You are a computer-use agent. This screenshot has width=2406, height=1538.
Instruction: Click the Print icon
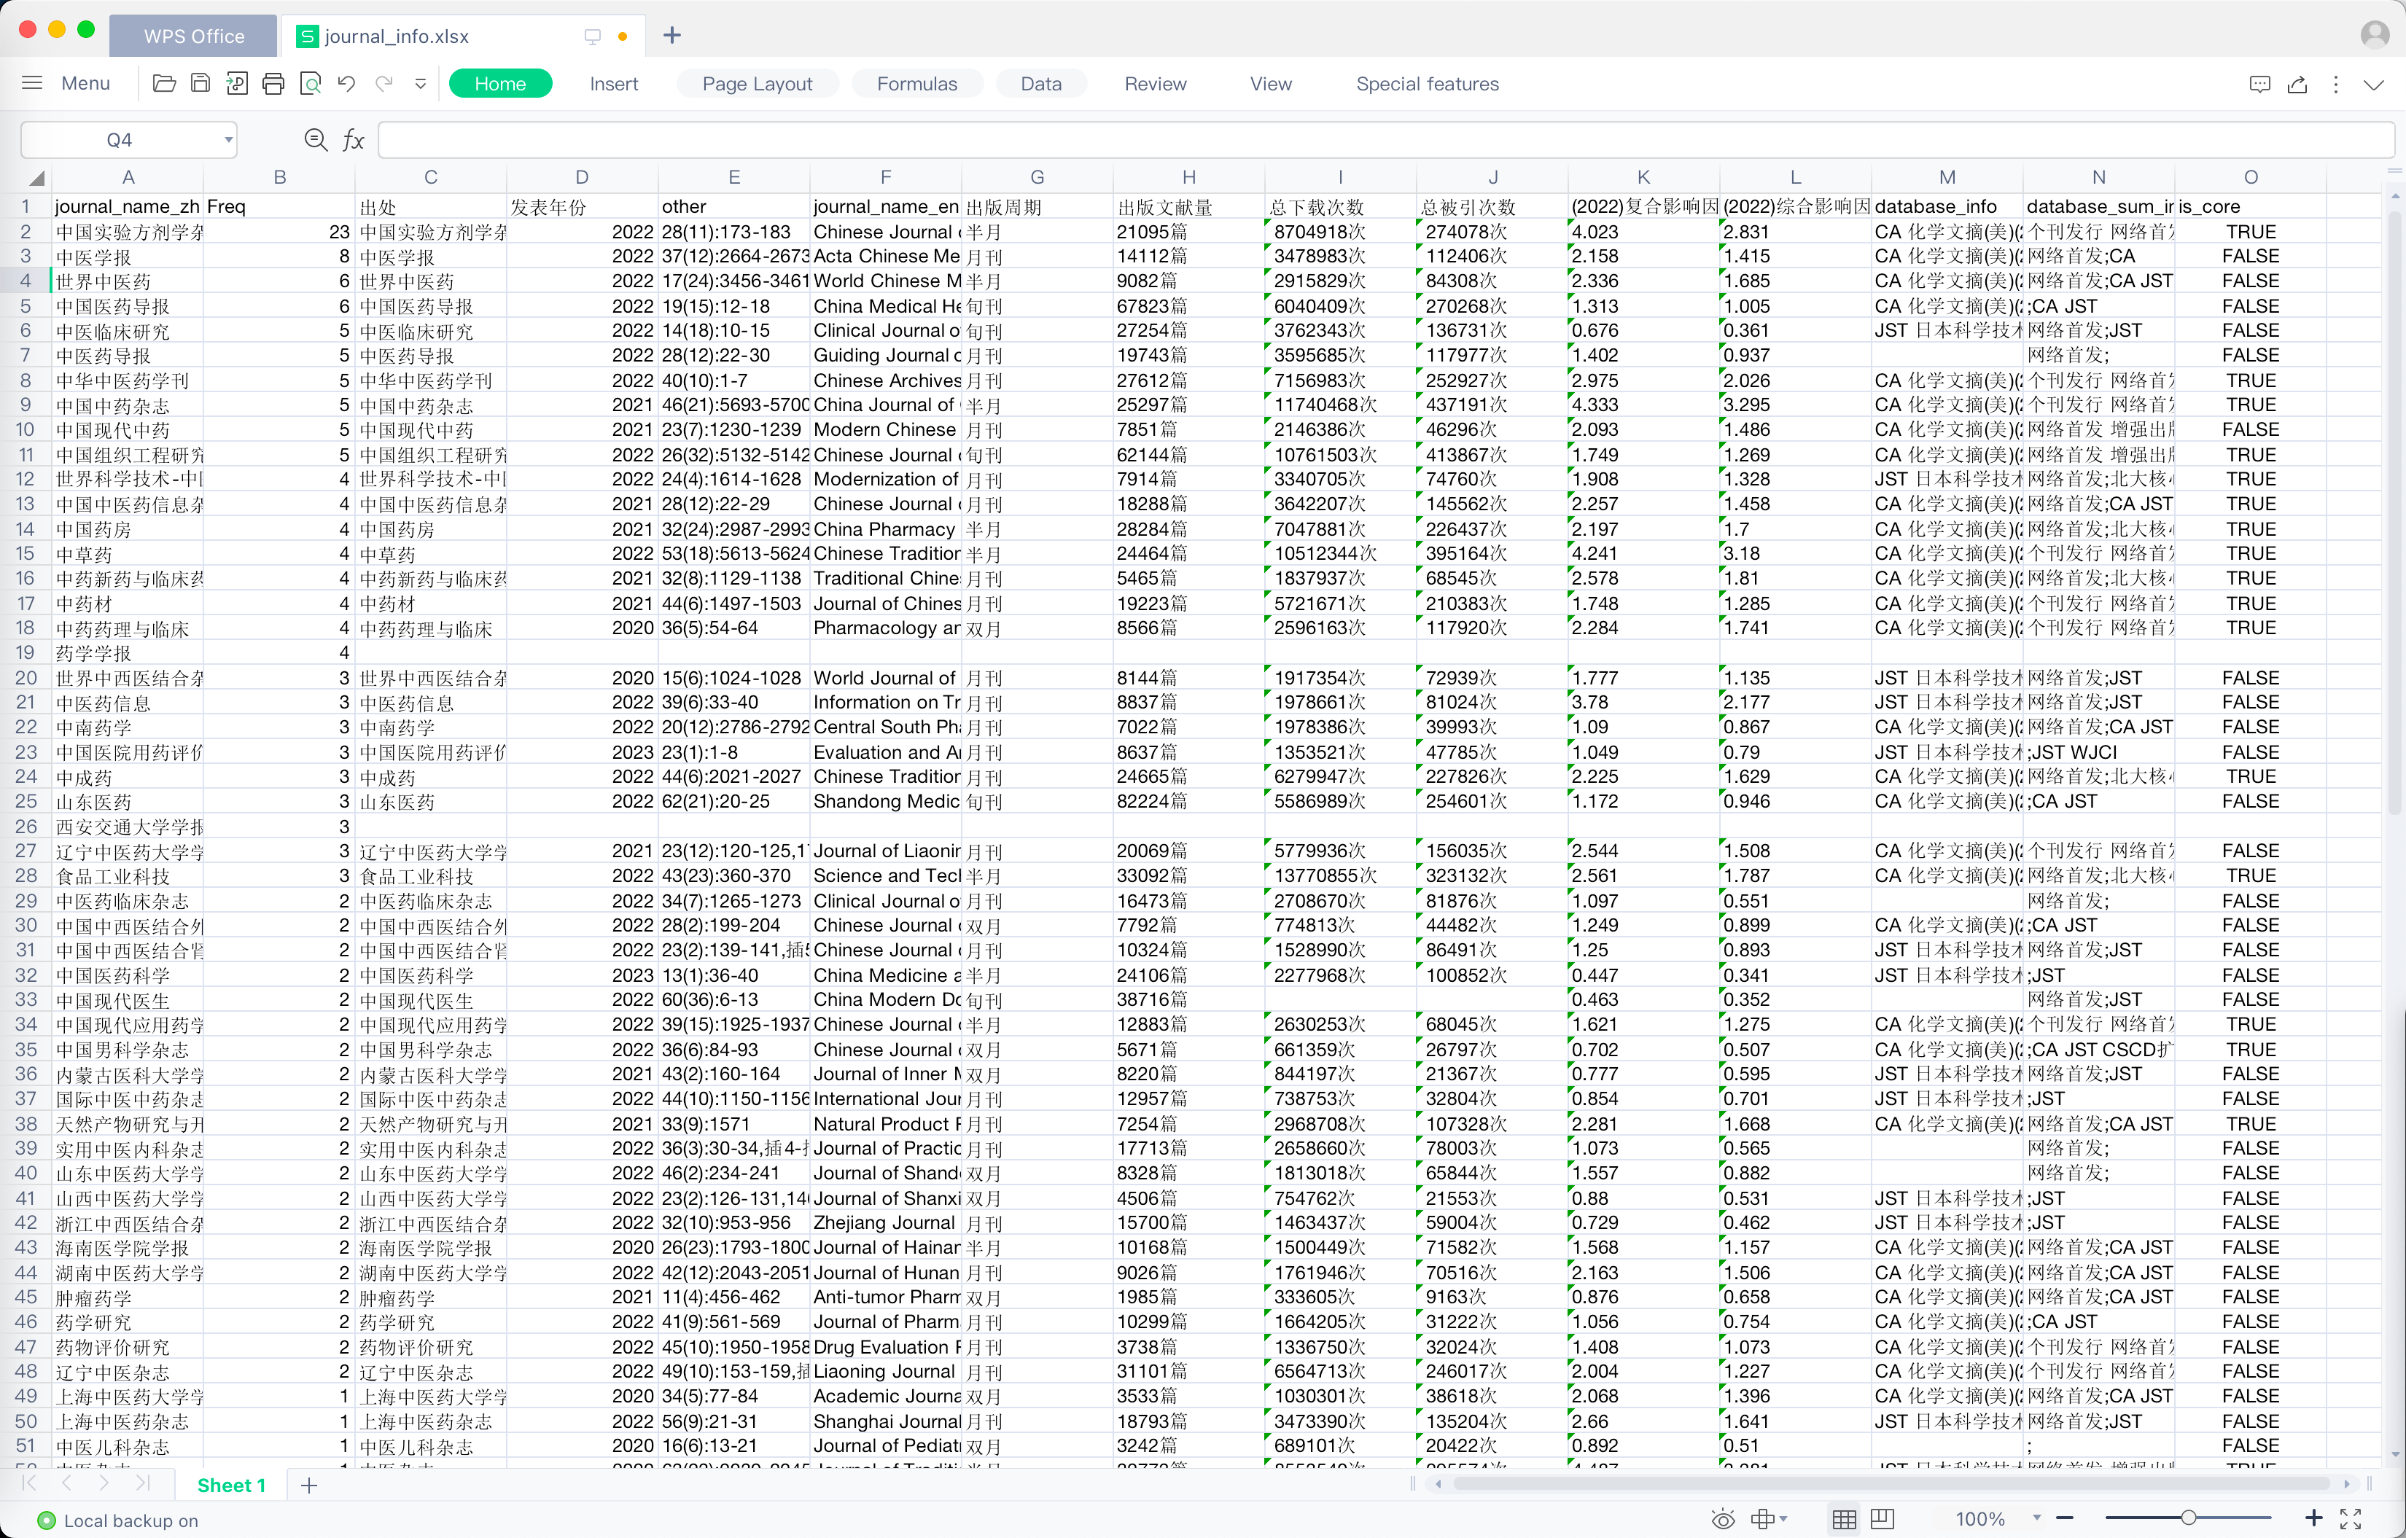coord(273,84)
